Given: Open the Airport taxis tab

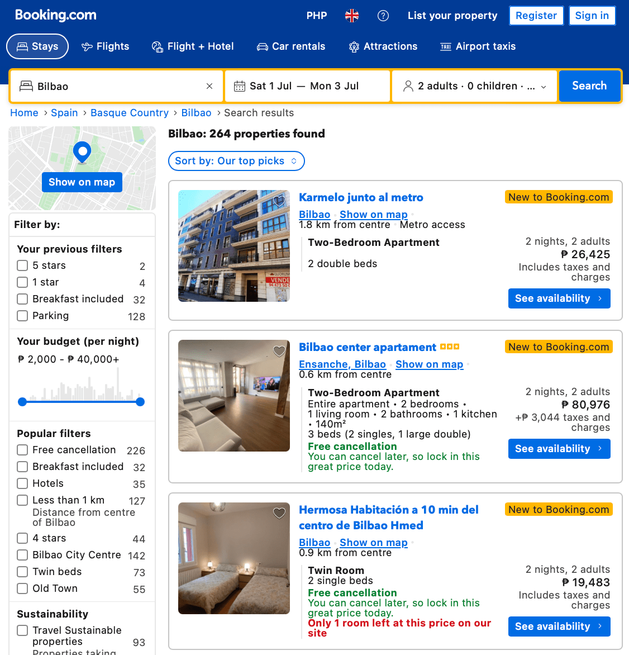Looking at the screenshot, I should point(478,46).
